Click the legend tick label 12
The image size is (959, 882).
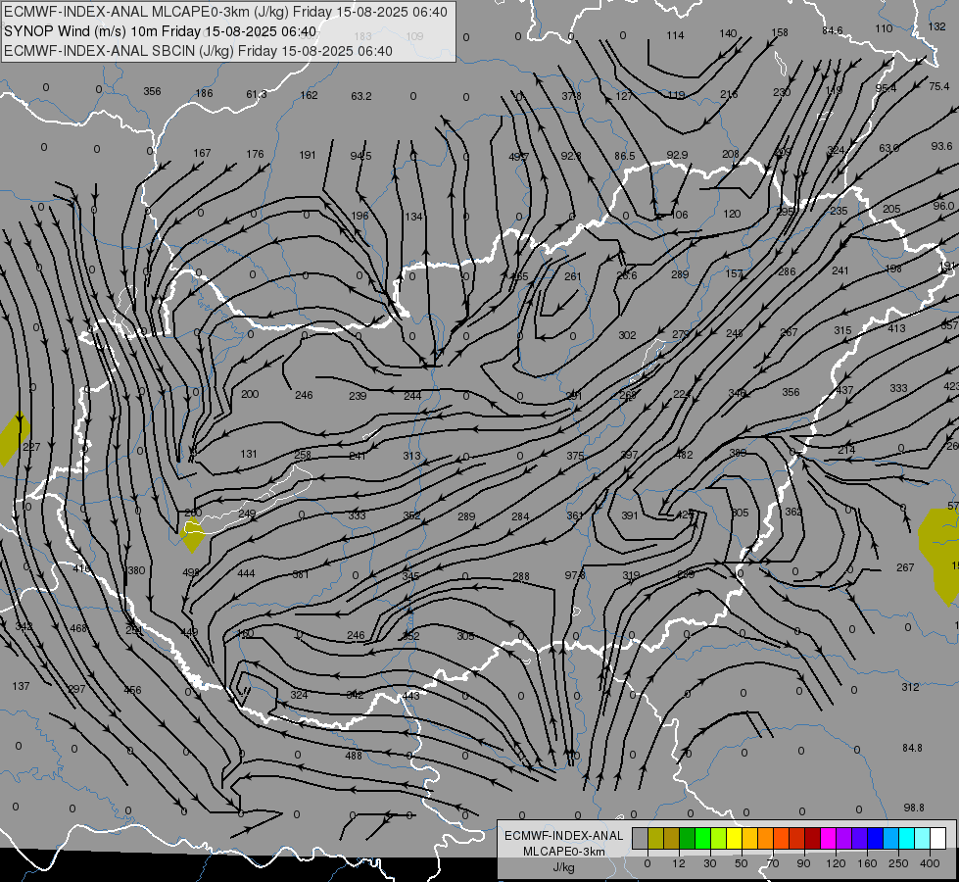click(x=678, y=863)
